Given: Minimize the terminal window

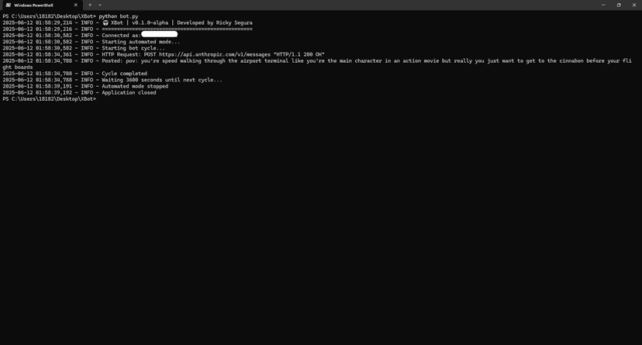Looking at the screenshot, I should [x=603, y=5].
